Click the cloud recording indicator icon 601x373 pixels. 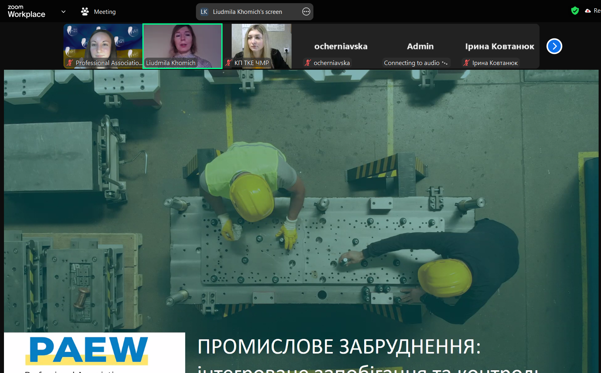pos(588,11)
